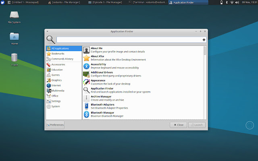Select the All Applications category
This screenshot has width=258, height=161.
64,48
